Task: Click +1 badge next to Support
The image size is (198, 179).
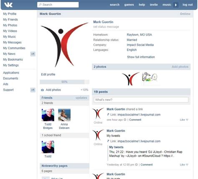Action: coord(33,90)
